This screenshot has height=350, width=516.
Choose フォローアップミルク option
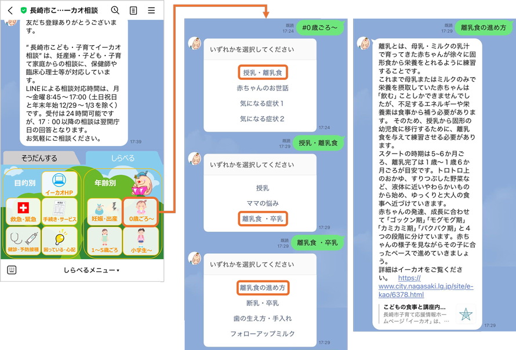tap(263, 334)
